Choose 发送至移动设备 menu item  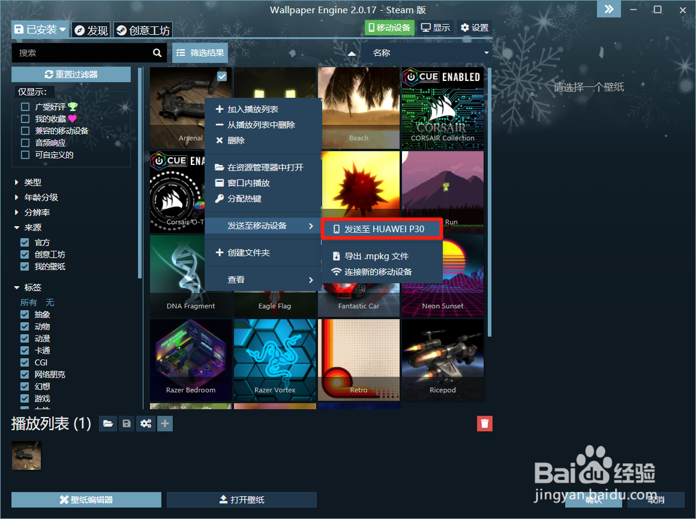263,226
